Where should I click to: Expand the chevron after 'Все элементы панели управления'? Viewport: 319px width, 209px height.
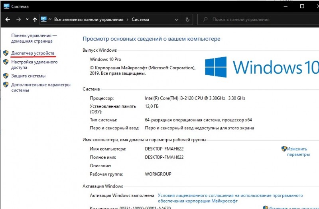point(128,20)
